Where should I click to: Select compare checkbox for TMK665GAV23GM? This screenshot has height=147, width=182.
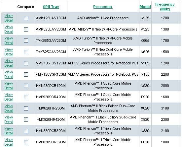coord(26,40)
